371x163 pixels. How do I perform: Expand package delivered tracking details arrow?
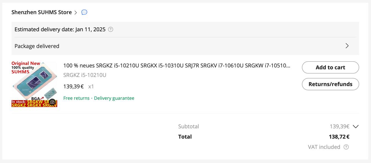pyautogui.click(x=347, y=46)
